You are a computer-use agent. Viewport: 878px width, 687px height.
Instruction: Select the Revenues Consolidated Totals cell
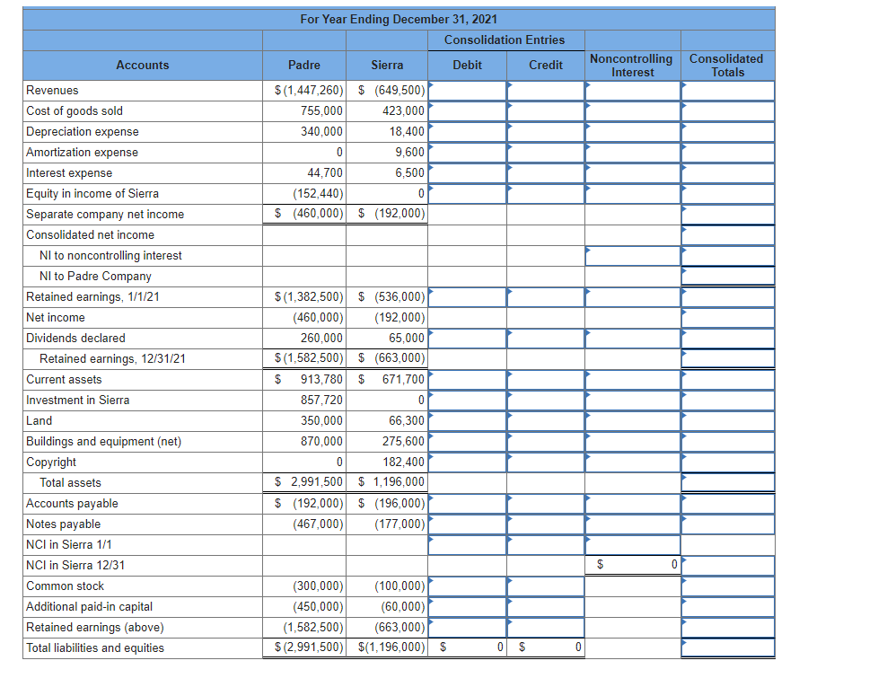click(x=728, y=91)
